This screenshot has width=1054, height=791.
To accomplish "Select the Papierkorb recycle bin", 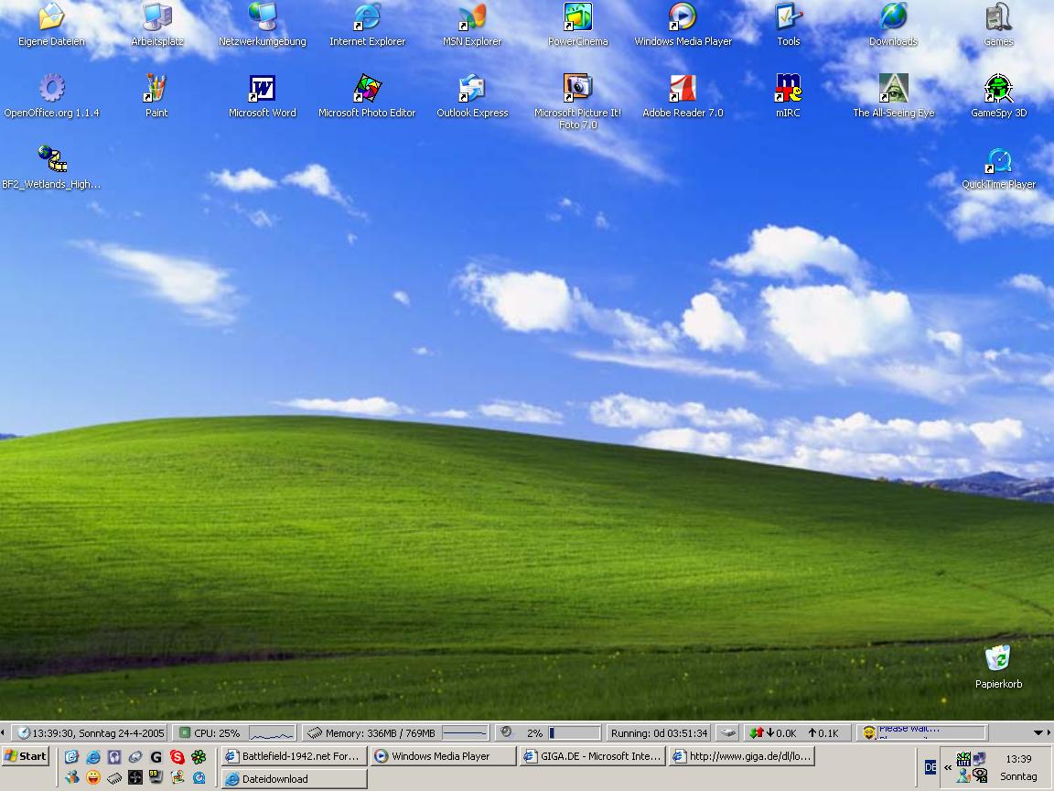I will [998, 667].
